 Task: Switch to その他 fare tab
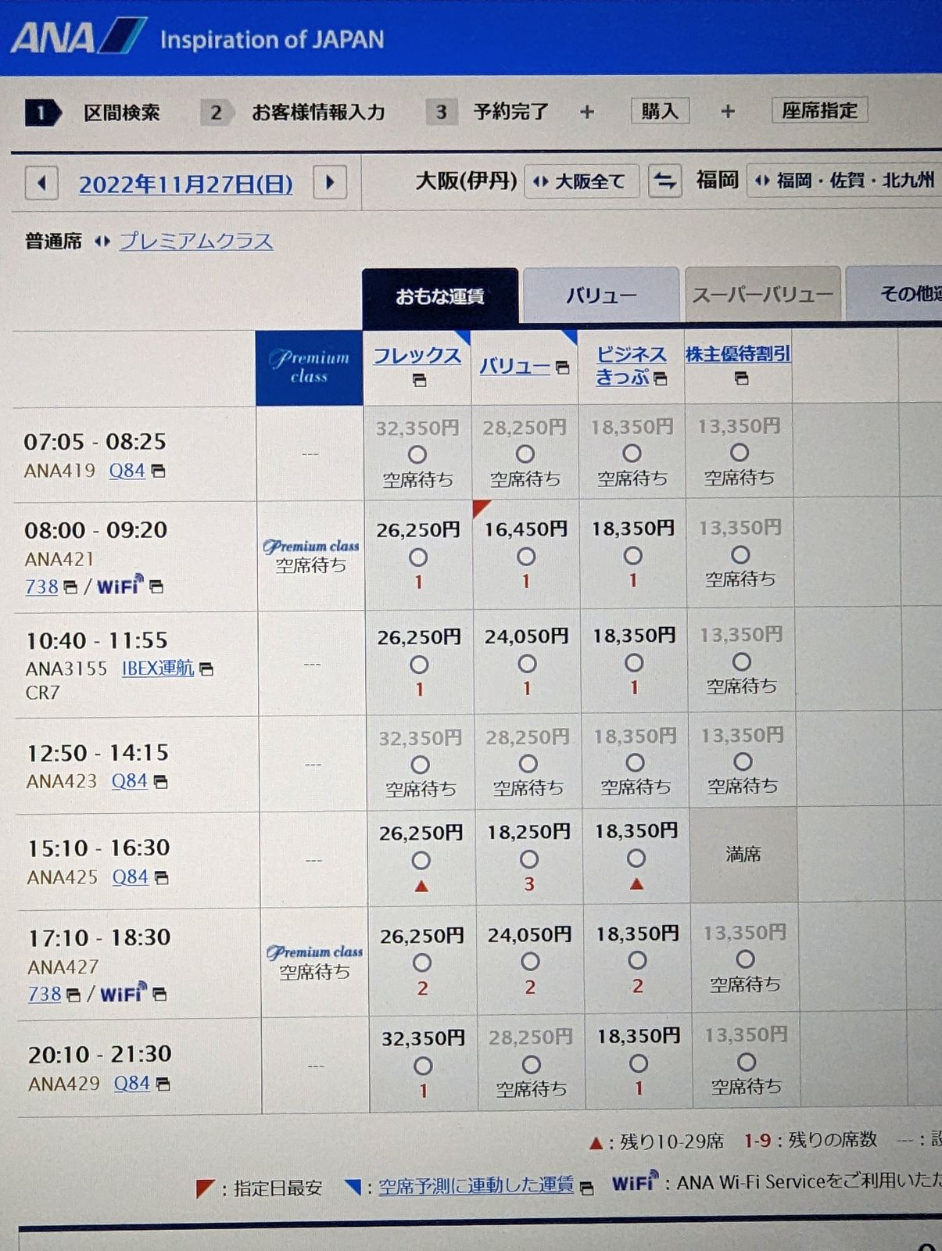(x=895, y=293)
